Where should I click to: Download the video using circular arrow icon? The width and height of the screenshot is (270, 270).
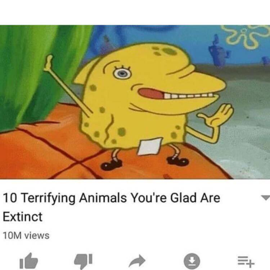192,261
